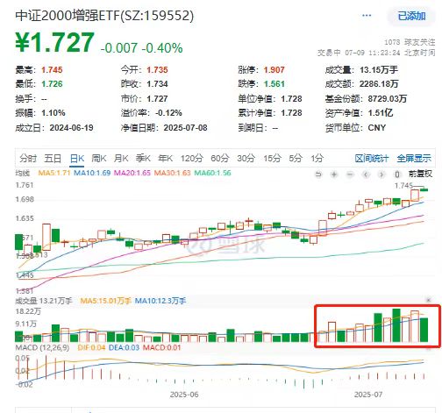
Task: Click the 溢价率 value -0.12%
Action: tap(168, 113)
